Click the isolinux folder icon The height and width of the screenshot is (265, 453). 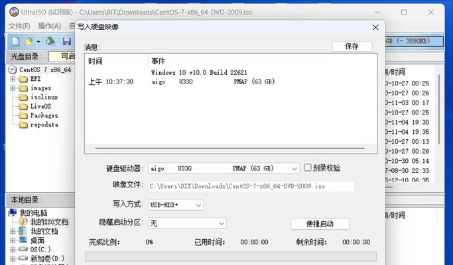23,97
